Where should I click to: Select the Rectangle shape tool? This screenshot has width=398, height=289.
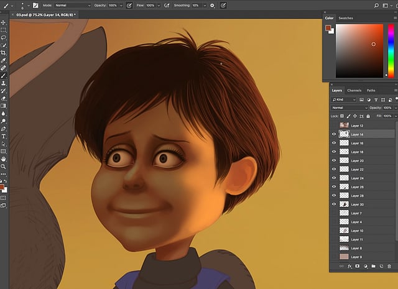coord(3,152)
